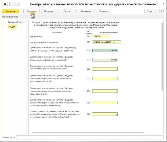Edit the budget classification code field 020
This screenshot has height=142, width=167.
[107, 42]
